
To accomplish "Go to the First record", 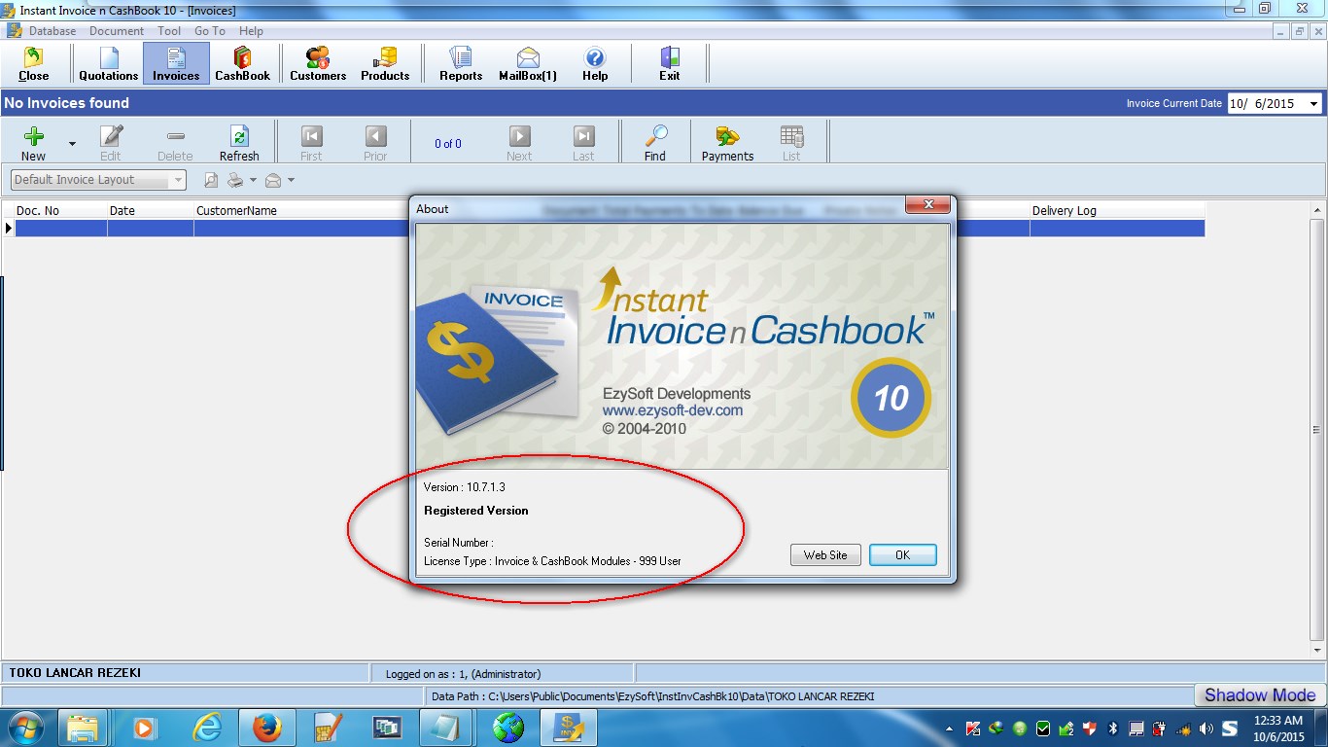I will point(311,143).
